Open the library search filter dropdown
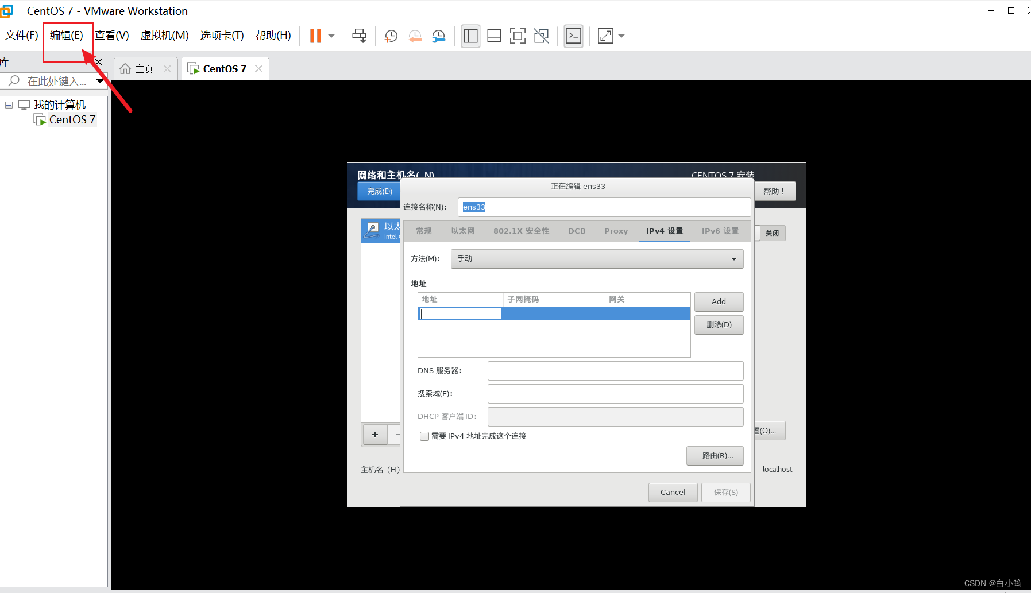Screen dimensions: 1031x593 point(100,81)
